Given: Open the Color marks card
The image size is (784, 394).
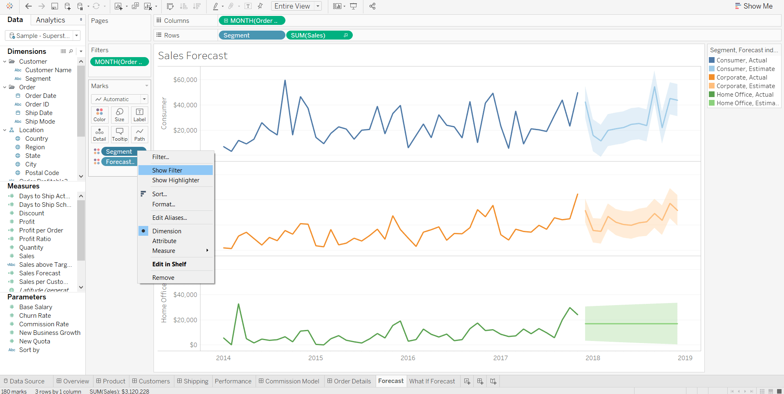Looking at the screenshot, I should (100, 115).
